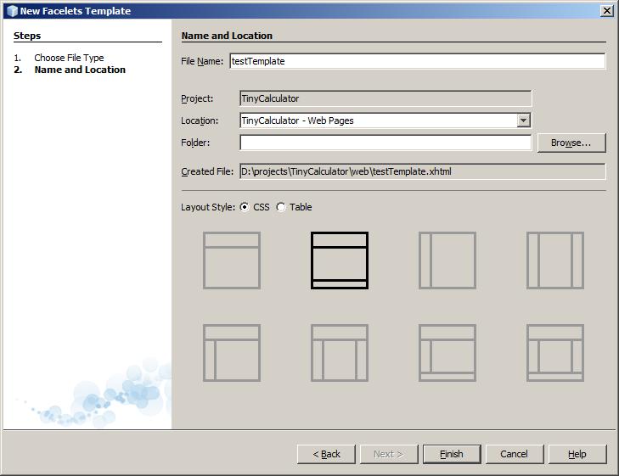The height and width of the screenshot is (476, 619).
Task: Cancel the New Facelets Template wizard
Action: (x=514, y=454)
